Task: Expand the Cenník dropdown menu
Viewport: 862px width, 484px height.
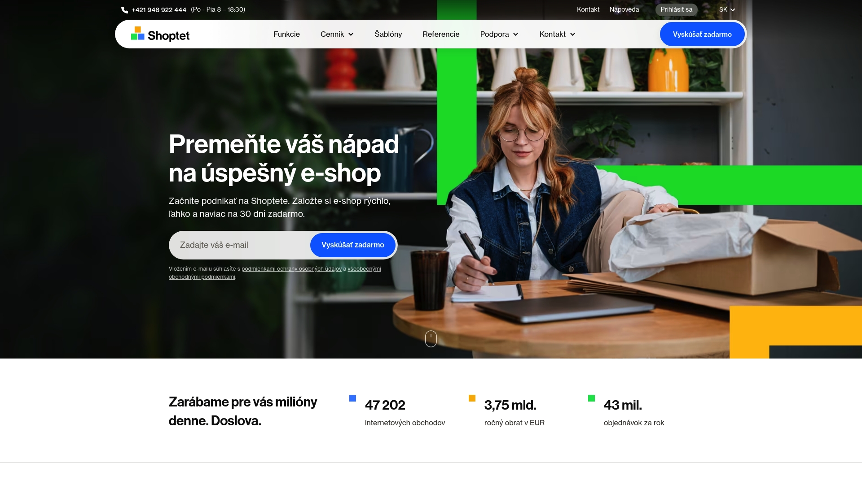Action: tap(337, 34)
